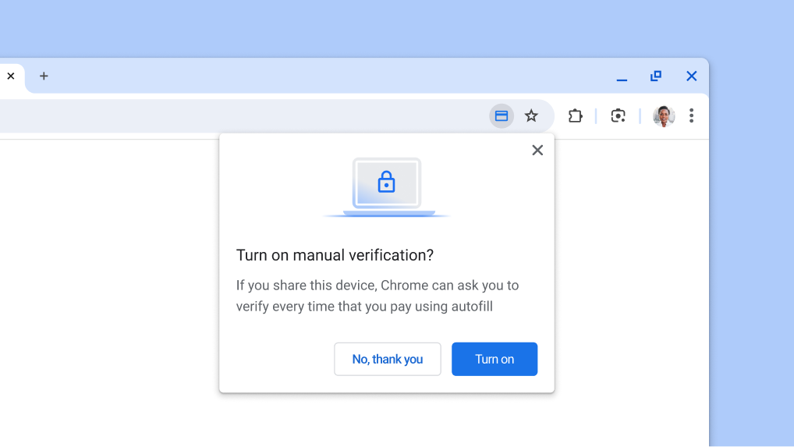Close the Chrome window

[691, 76]
